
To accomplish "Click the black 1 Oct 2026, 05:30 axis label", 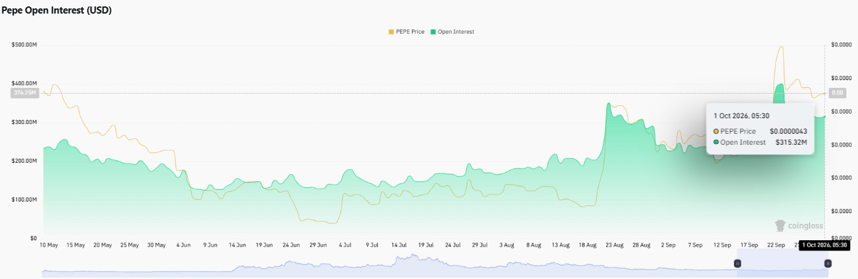I will (824, 245).
